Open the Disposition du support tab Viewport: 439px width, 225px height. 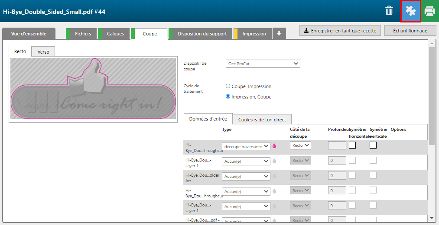click(202, 34)
